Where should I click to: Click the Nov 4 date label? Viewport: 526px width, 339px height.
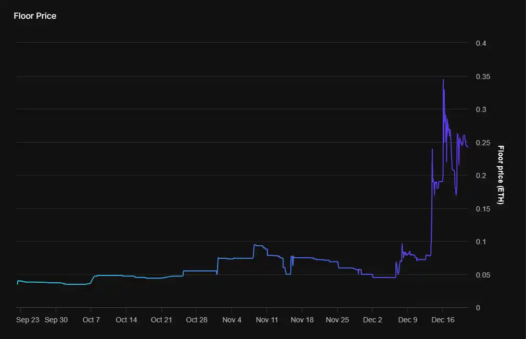[x=232, y=320]
